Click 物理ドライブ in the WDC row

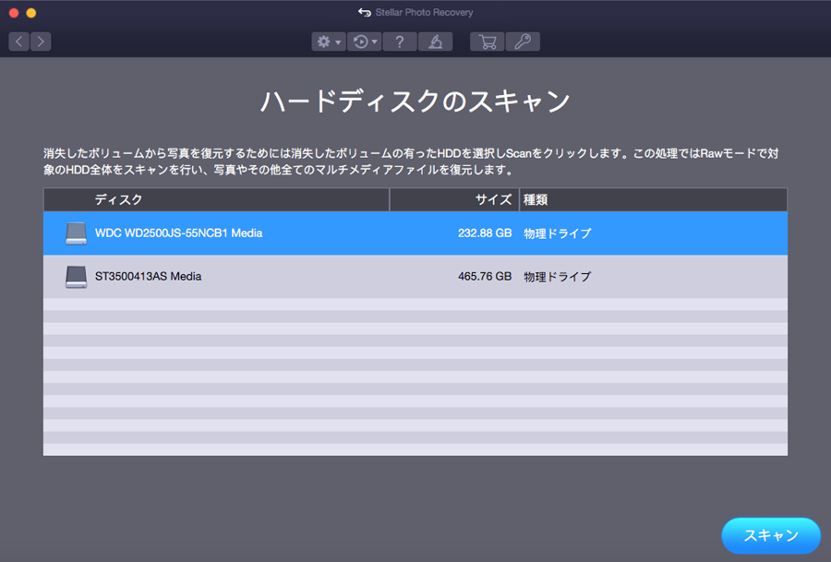click(558, 233)
